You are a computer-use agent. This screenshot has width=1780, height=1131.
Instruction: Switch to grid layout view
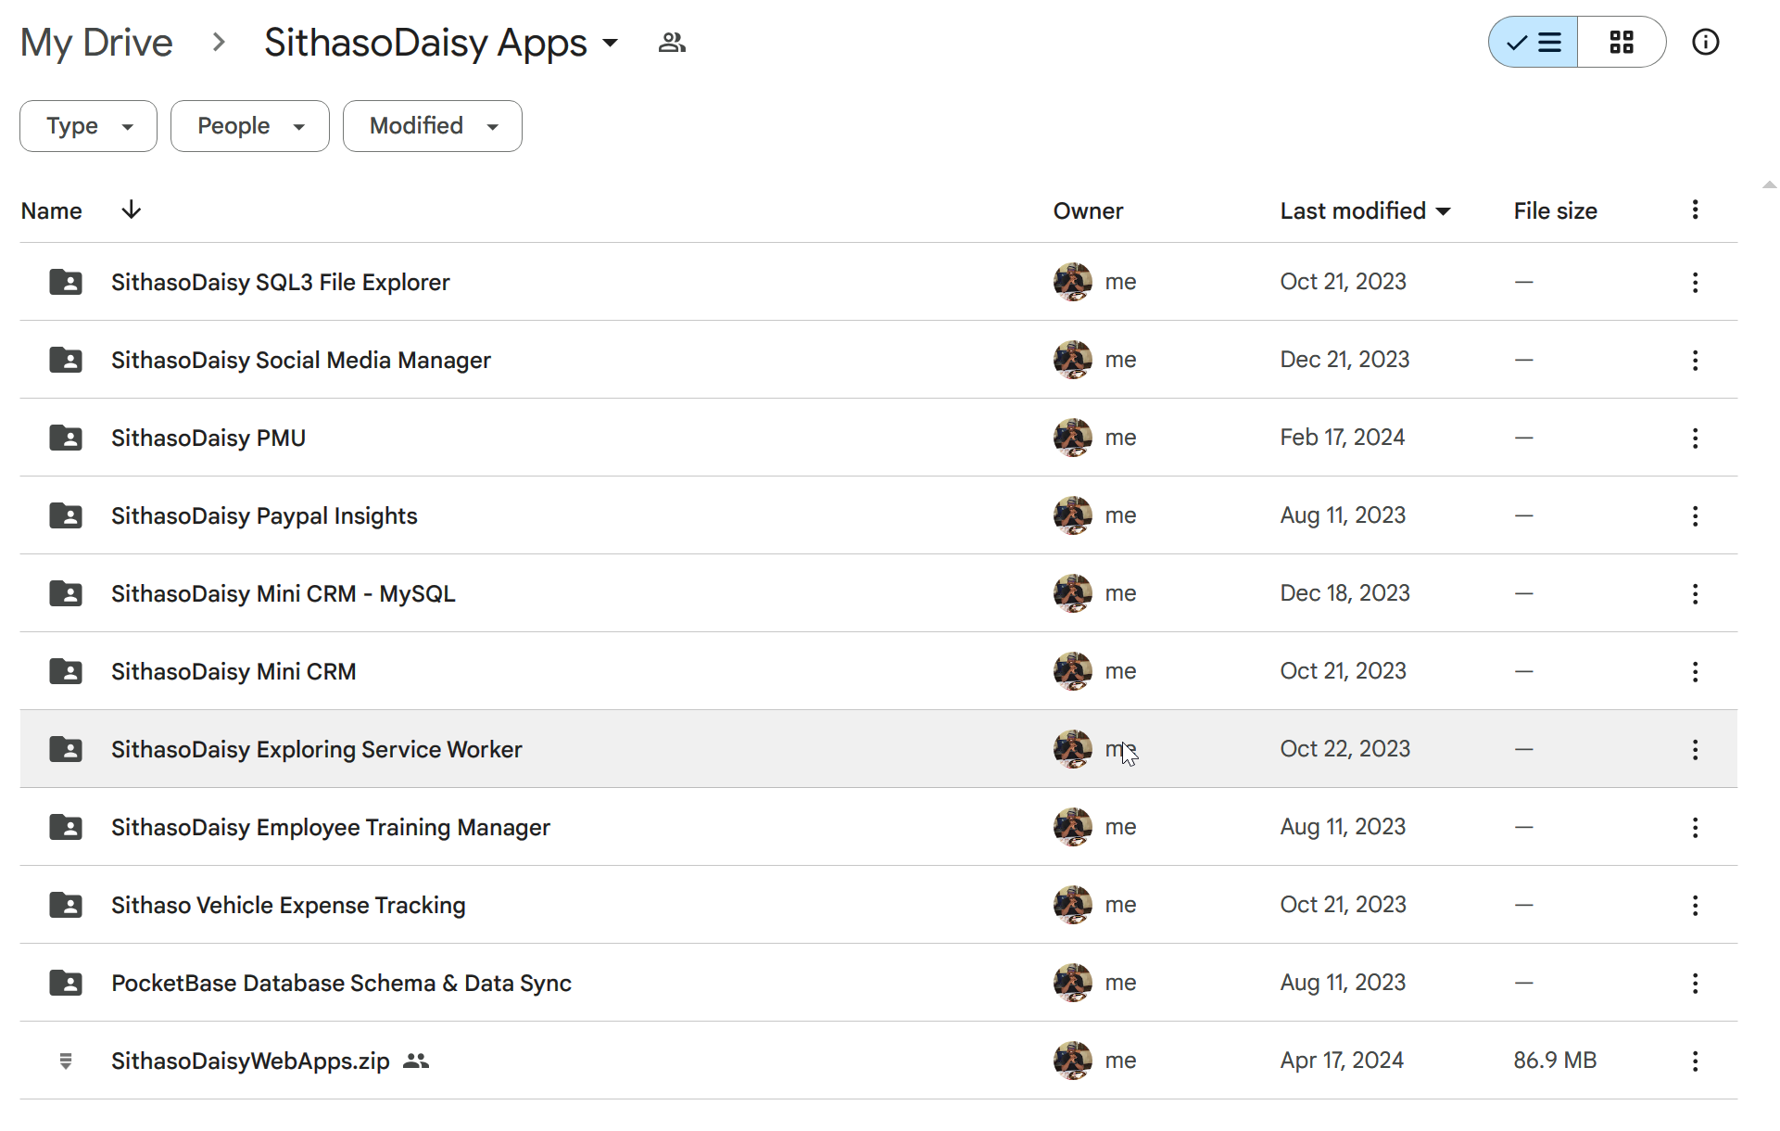pyautogui.click(x=1621, y=42)
